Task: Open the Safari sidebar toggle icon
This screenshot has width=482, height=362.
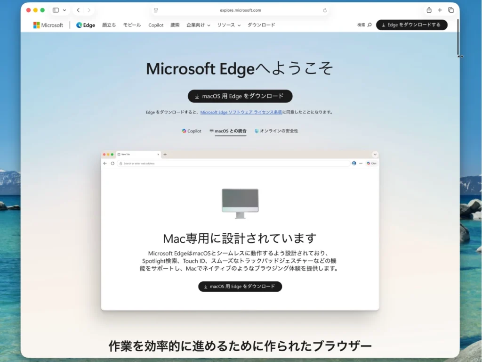Action: pyautogui.click(x=56, y=10)
